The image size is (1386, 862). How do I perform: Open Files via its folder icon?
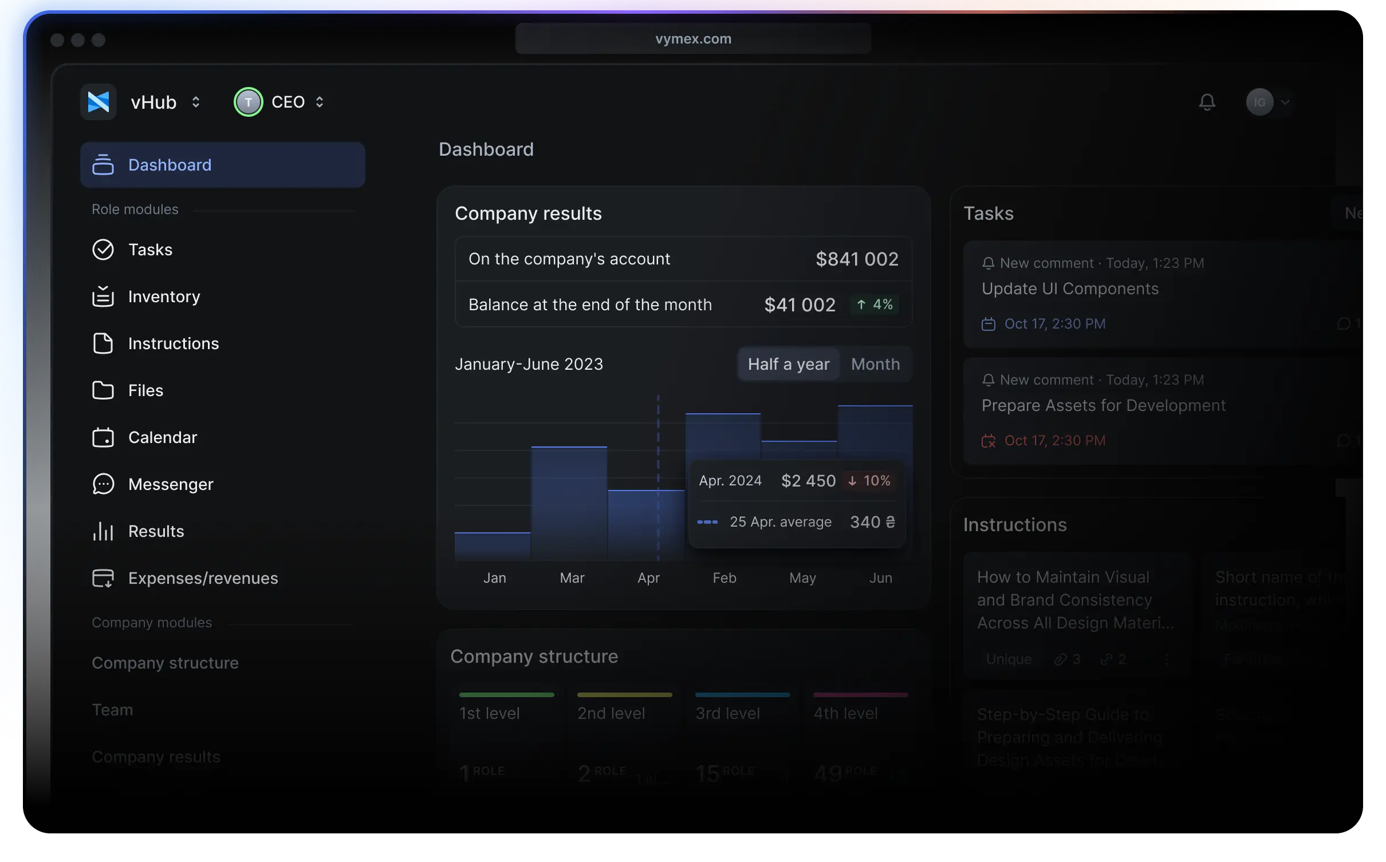[x=103, y=390]
